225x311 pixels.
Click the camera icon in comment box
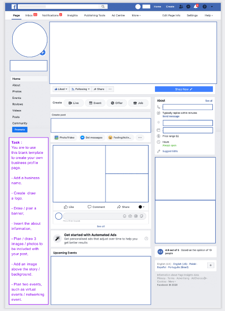(x=130, y=216)
